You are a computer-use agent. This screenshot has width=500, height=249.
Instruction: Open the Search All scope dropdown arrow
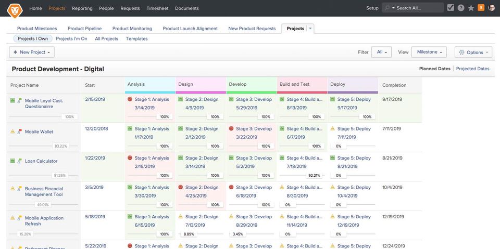coord(394,8)
